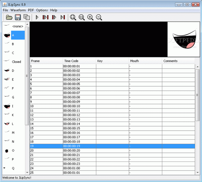202x182 pixels.
Task: Pick the round O mouth shape
Action: [x=14, y=150]
